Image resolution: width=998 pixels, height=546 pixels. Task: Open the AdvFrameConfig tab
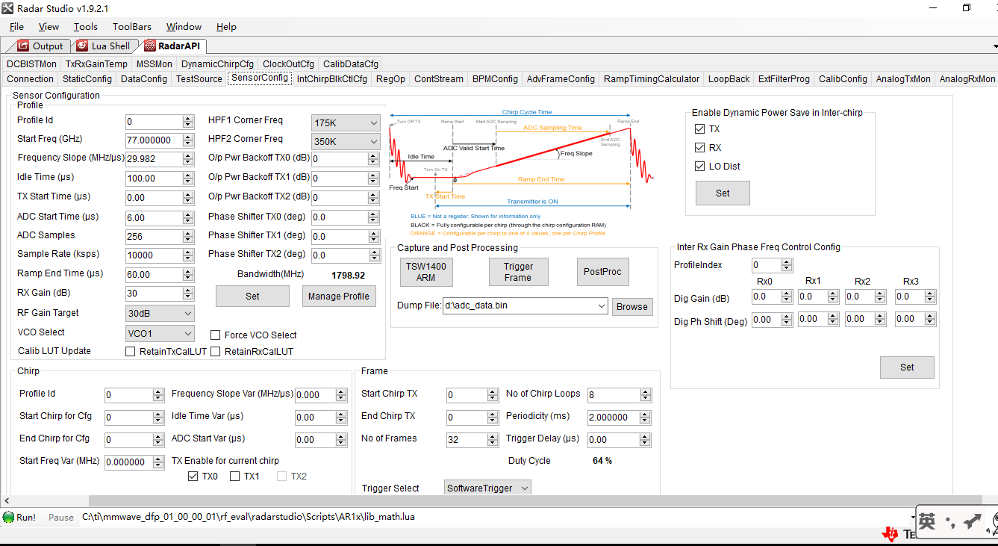(561, 78)
